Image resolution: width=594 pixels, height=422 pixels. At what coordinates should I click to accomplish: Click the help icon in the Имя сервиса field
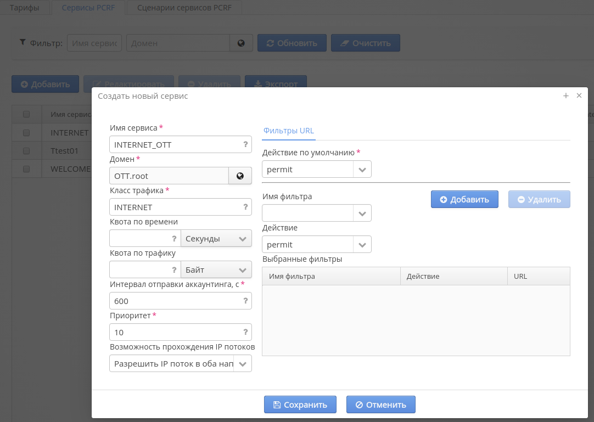point(245,144)
